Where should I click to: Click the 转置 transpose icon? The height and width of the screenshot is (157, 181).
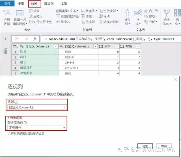30,11
